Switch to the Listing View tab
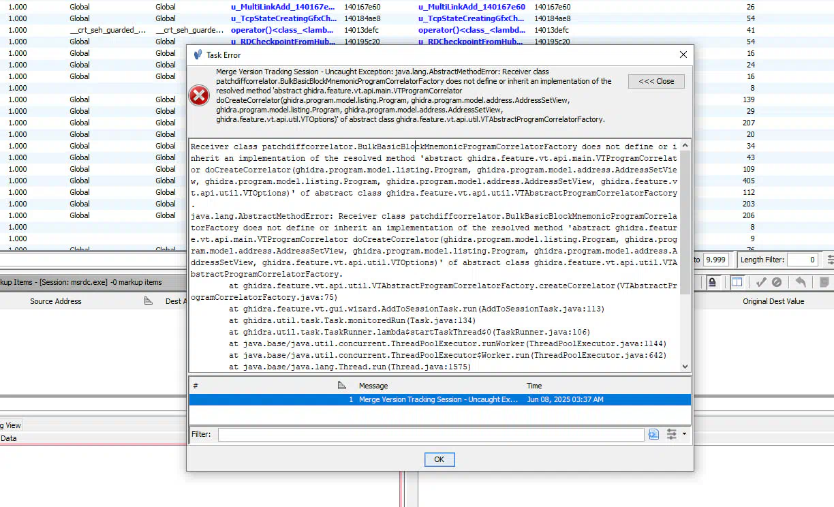 point(10,425)
